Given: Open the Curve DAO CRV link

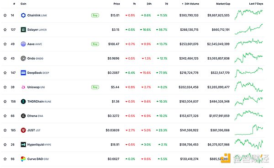Looking at the screenshot, I should point(38,159).
